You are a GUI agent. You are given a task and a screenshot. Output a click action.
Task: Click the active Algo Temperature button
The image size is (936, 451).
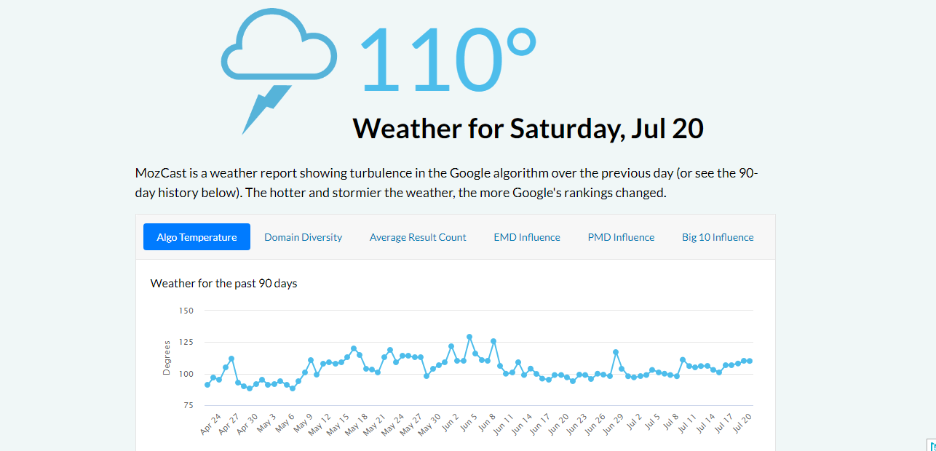197,236
